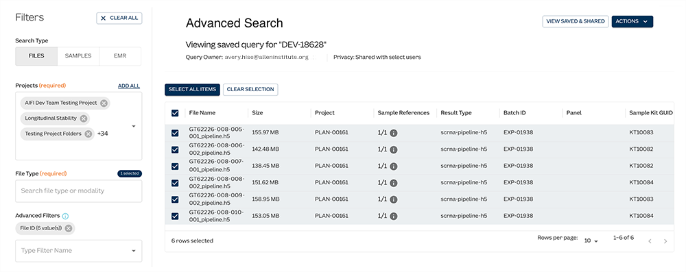The width and height of the screenshot is (686, 272).
Task: Uncheck GT62226-008-006-002_pipeline.h5 row checkbox
Action: pos(175,149)
